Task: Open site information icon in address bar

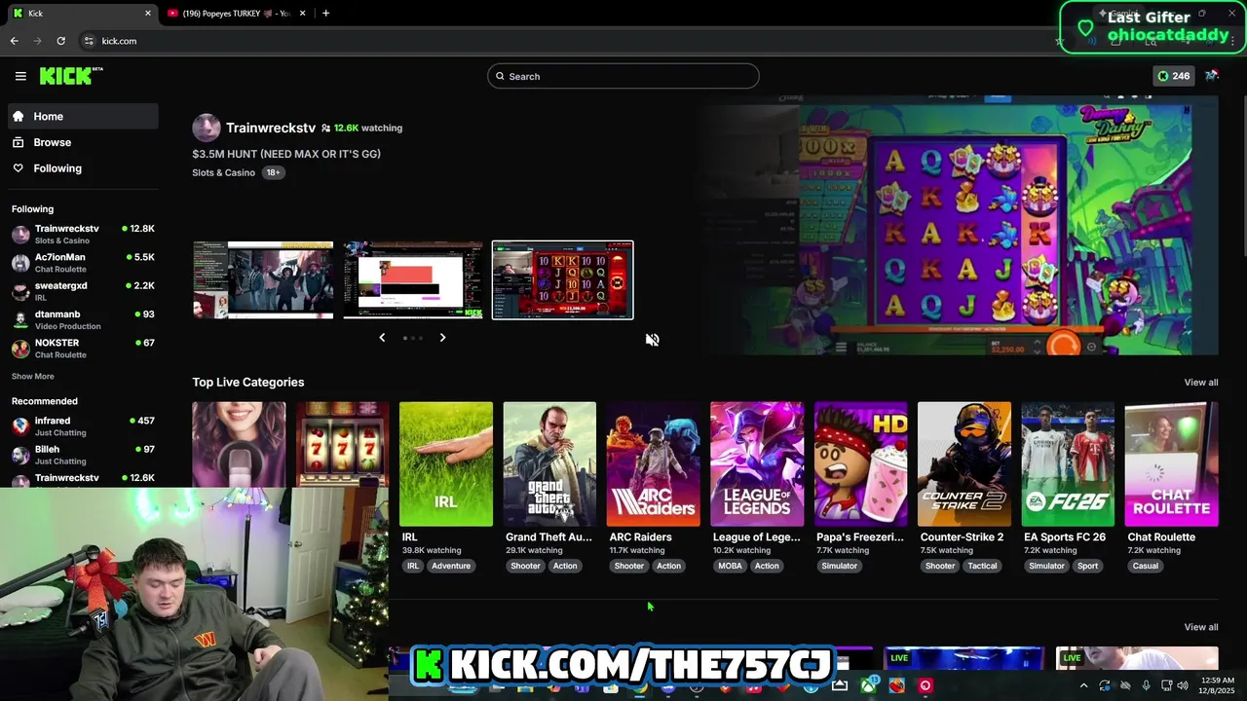Action: tap(89, 41)
